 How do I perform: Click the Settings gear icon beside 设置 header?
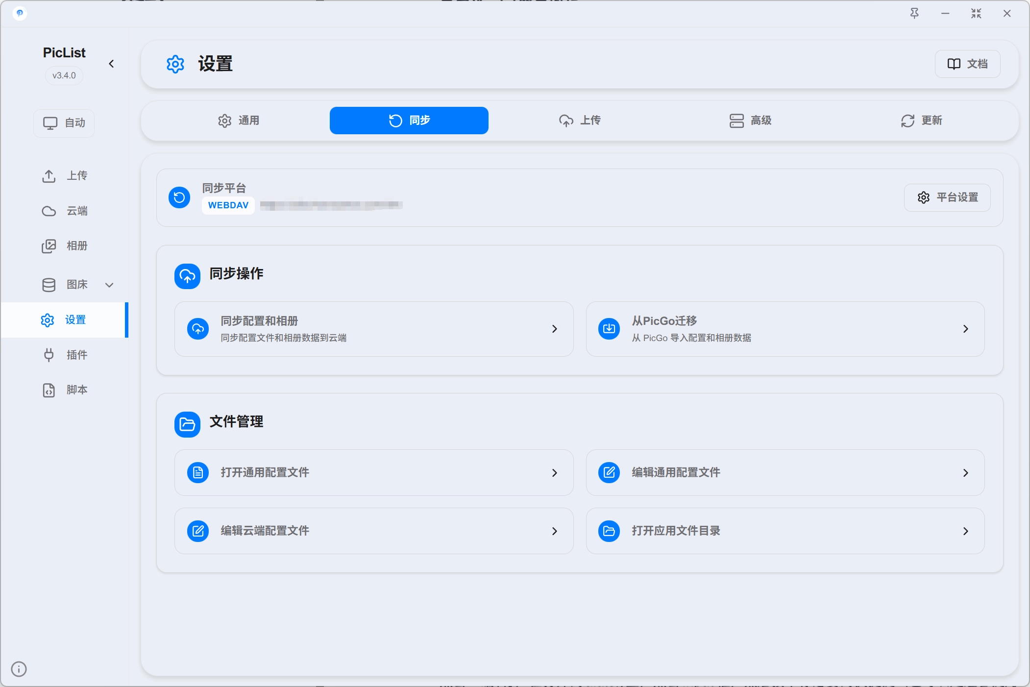pyautogui.click(x=175, y=64)
